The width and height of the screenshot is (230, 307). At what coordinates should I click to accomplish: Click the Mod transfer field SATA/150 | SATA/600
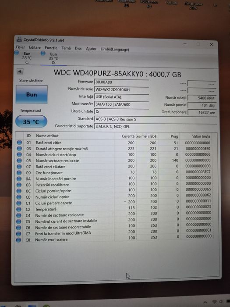pos(121,104)
